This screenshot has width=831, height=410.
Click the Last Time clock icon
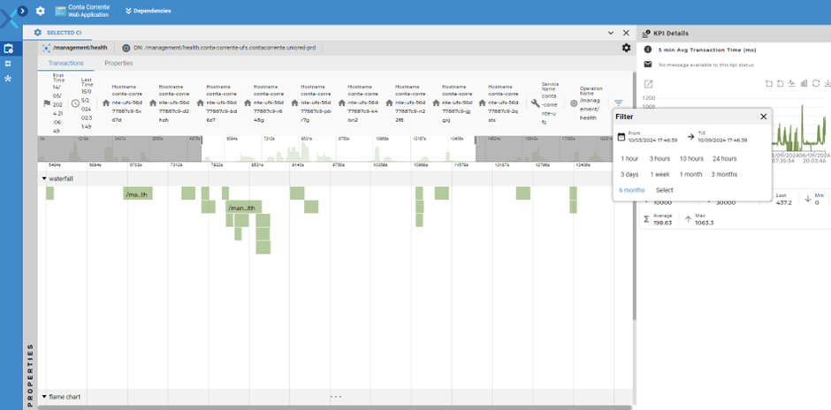(x=75, y=103)
